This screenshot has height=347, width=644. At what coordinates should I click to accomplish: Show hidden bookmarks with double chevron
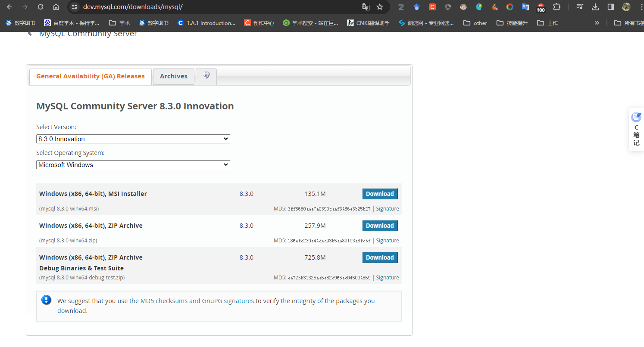click(597, 23)
